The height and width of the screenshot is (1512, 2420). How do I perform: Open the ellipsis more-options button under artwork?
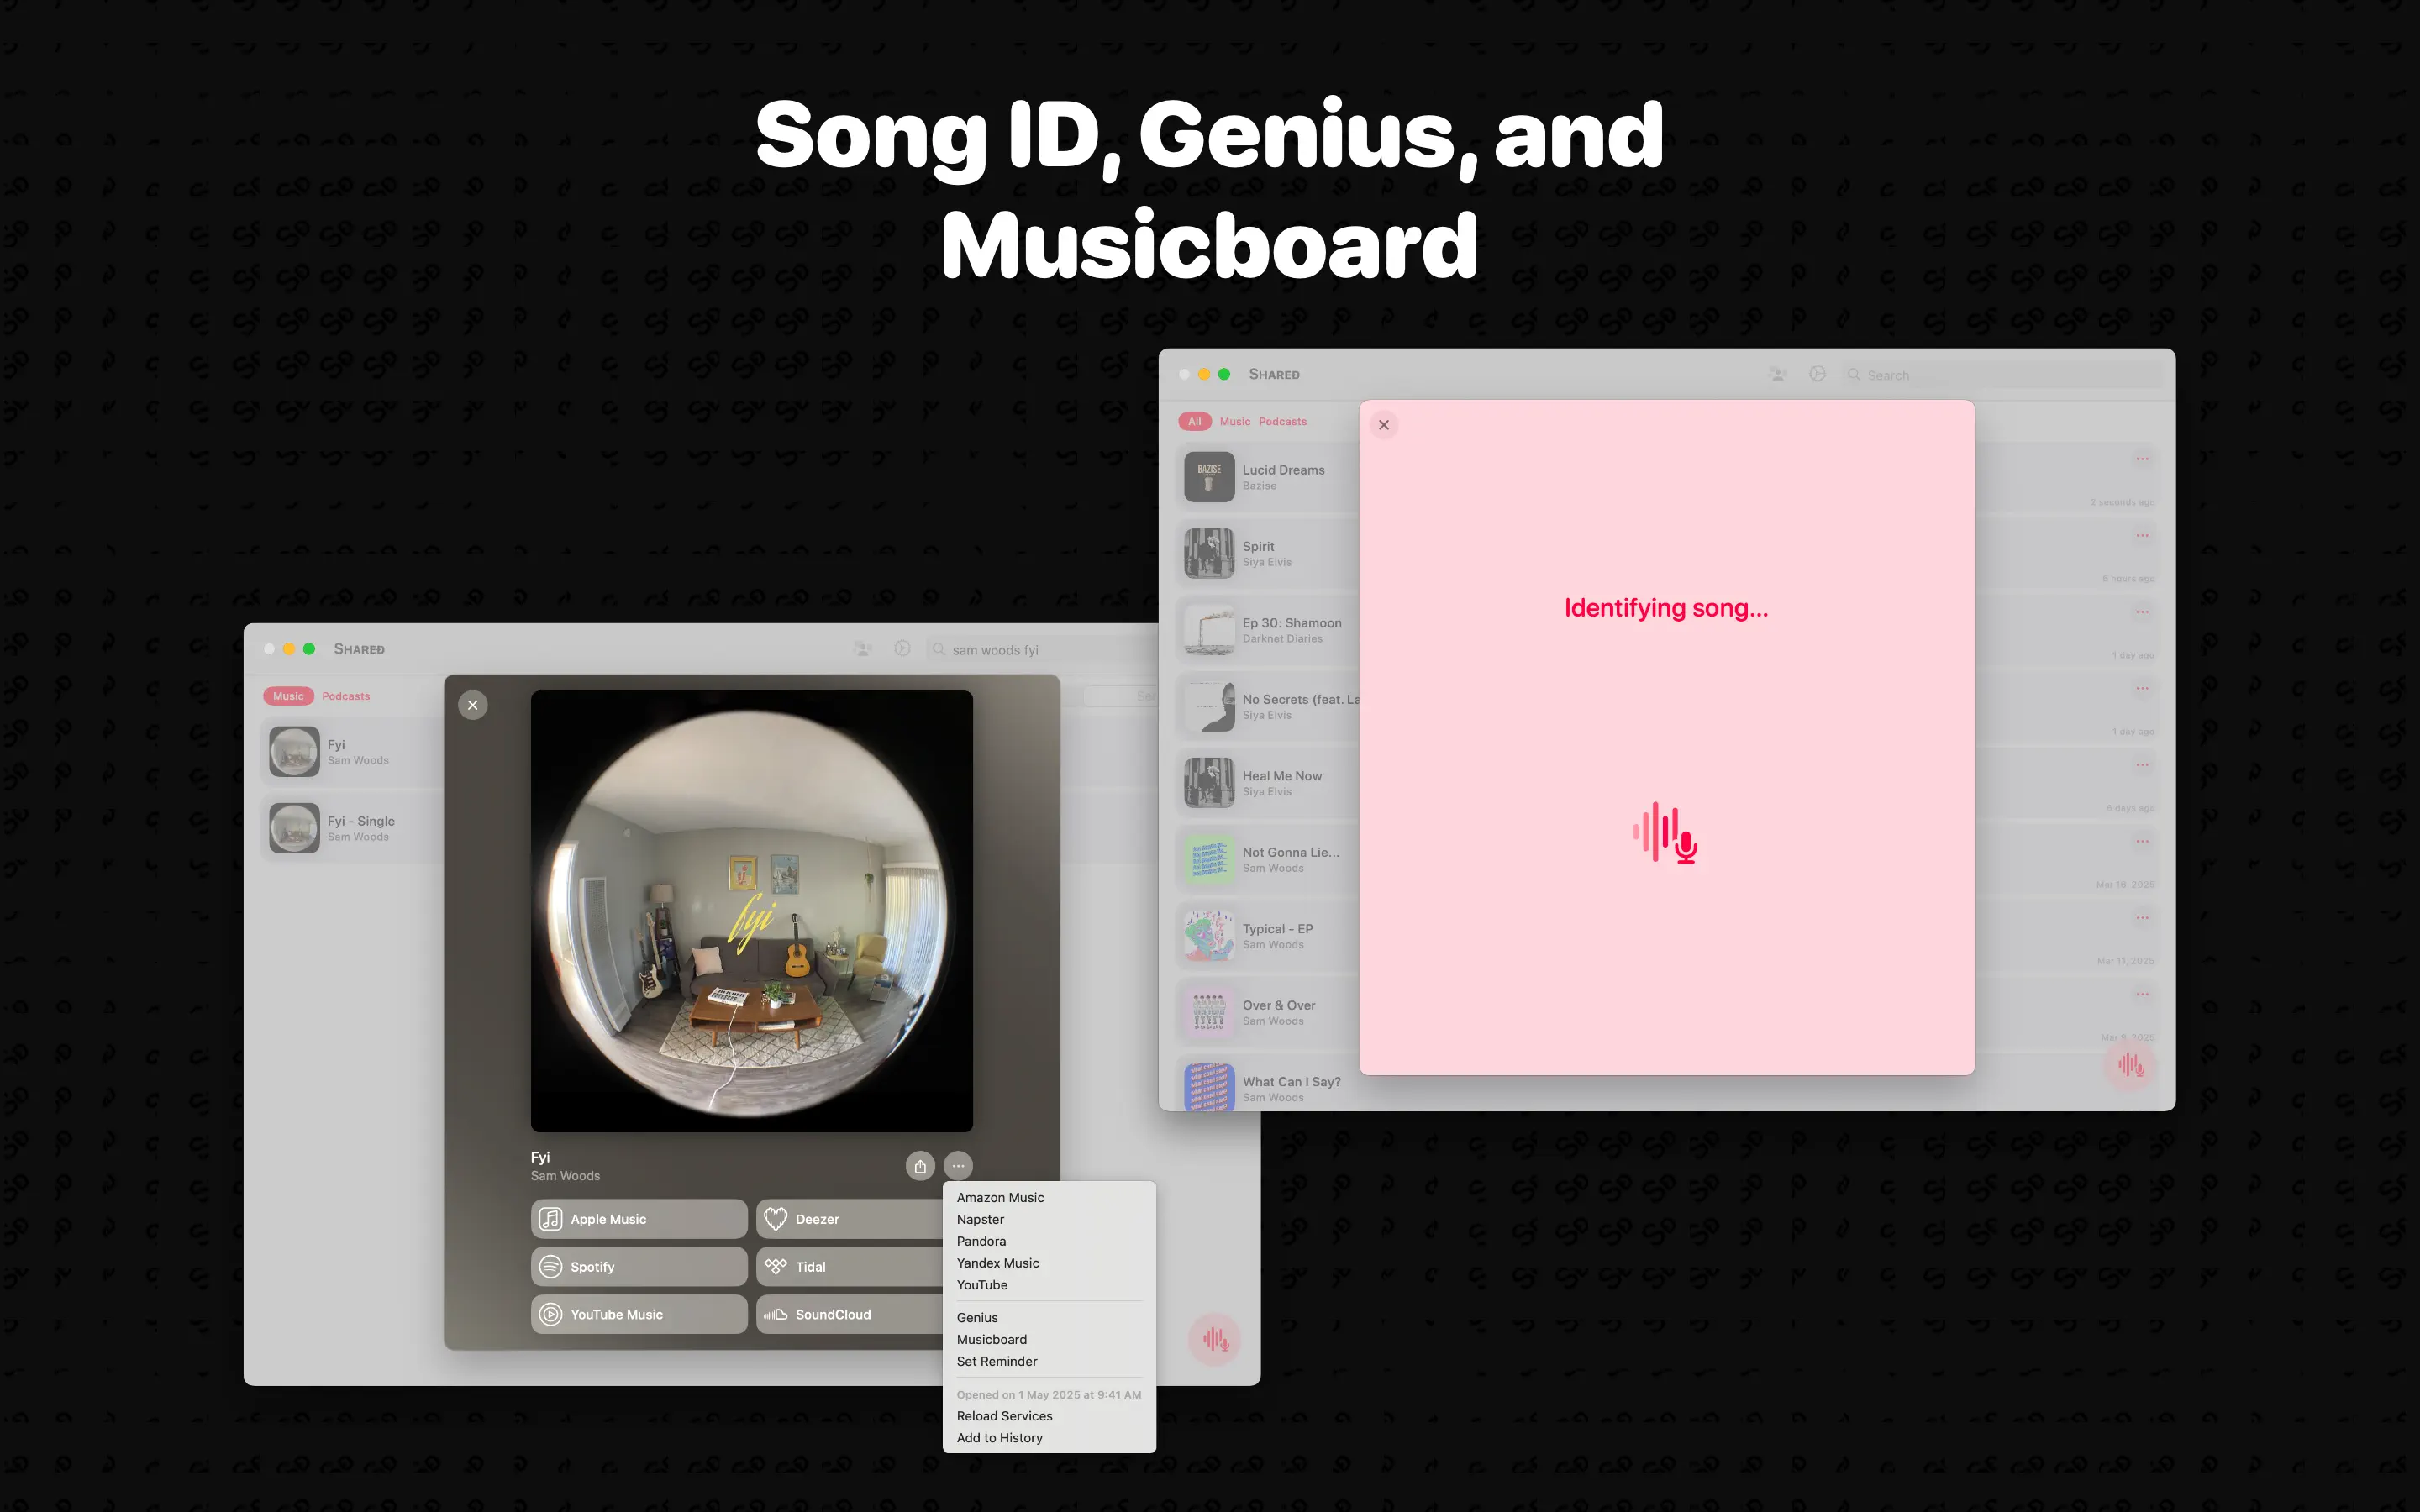click(x=958, y=1166)
